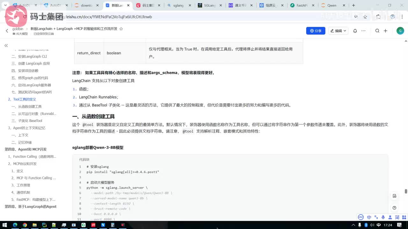Open the G user avatar menu

click(x=400, y=31)
